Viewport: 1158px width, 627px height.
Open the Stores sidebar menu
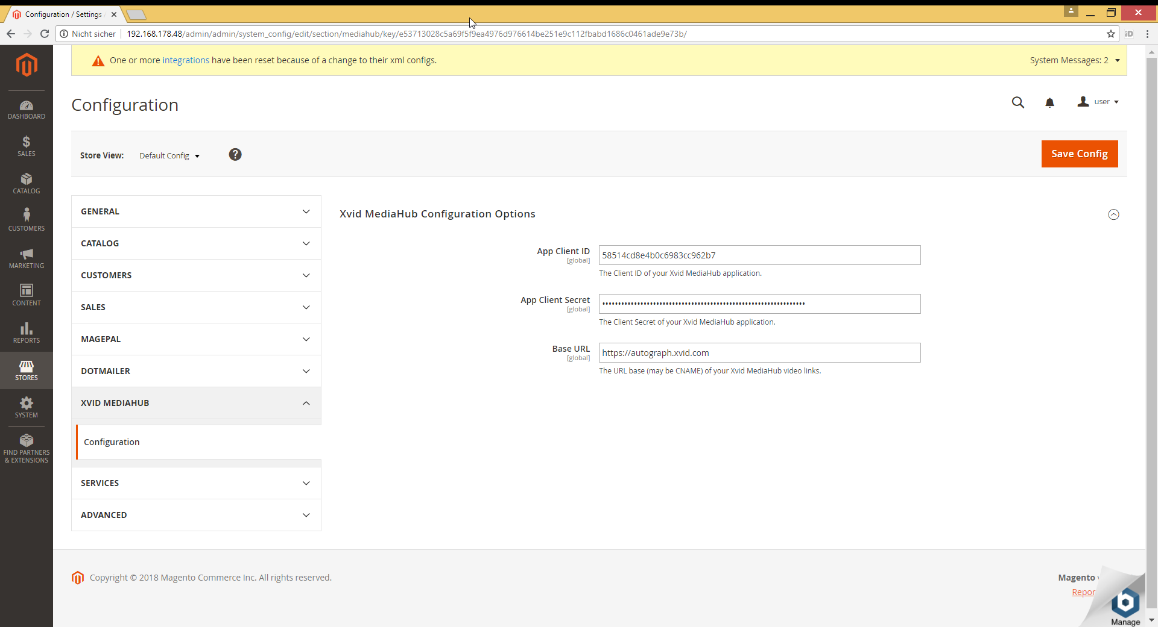pos(27,370)
